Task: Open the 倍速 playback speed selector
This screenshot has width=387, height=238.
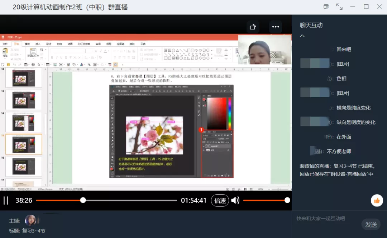Action: tap(220, 200)
